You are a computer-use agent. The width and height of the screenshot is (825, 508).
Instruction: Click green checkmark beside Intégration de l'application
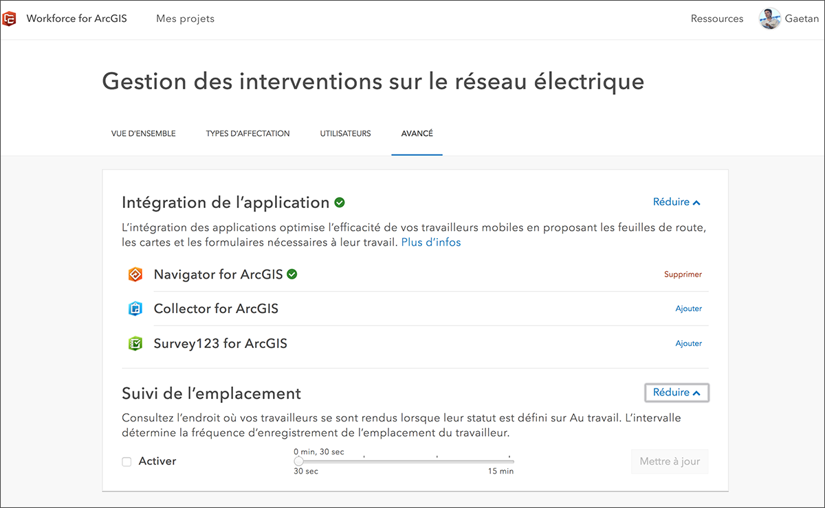[340, 203]
